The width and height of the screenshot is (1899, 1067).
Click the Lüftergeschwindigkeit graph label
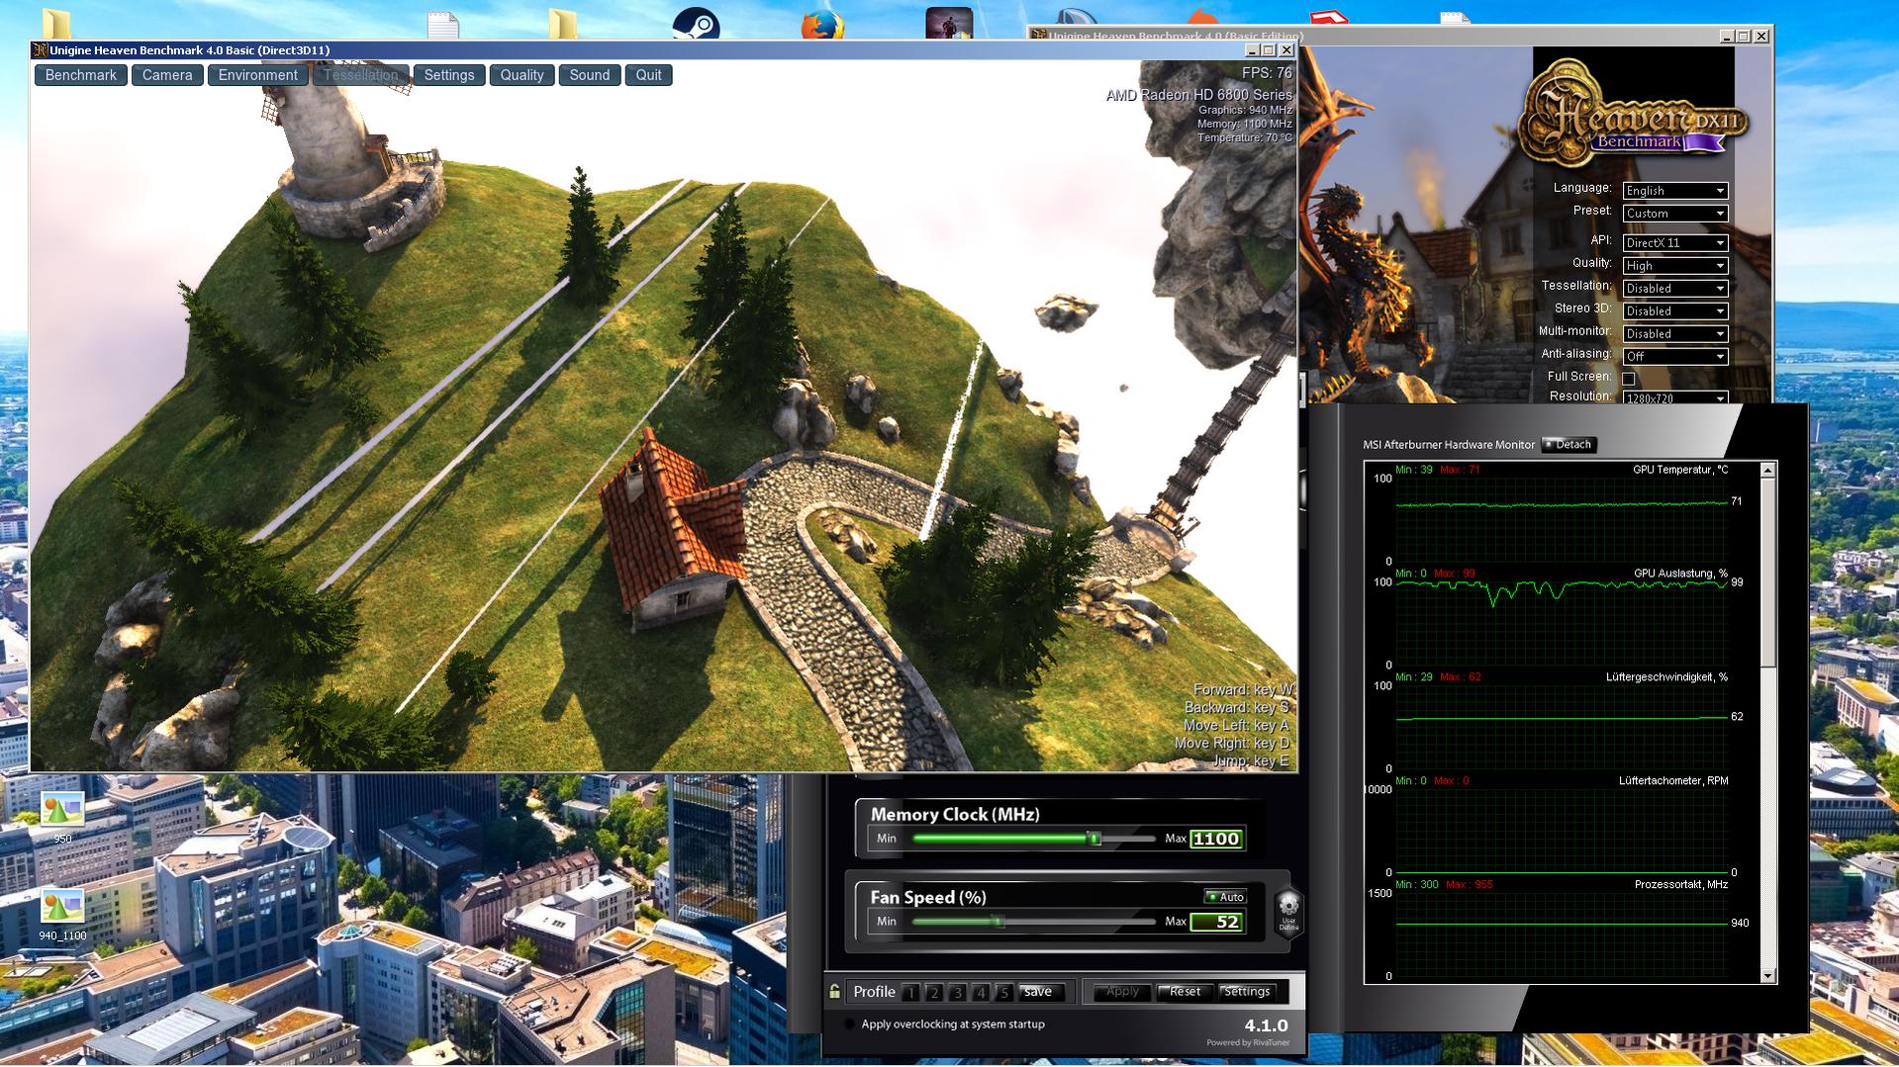(1666, 677)
